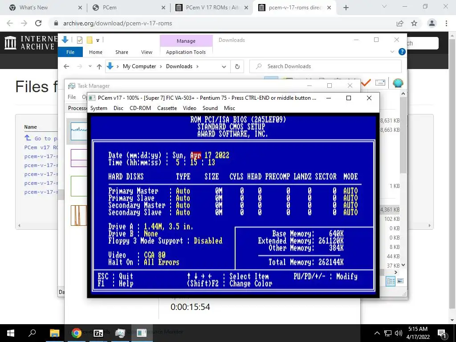The image size is (456, 342).
Task: Select the Manage contextual tab header
Action: tap(186, 41)
